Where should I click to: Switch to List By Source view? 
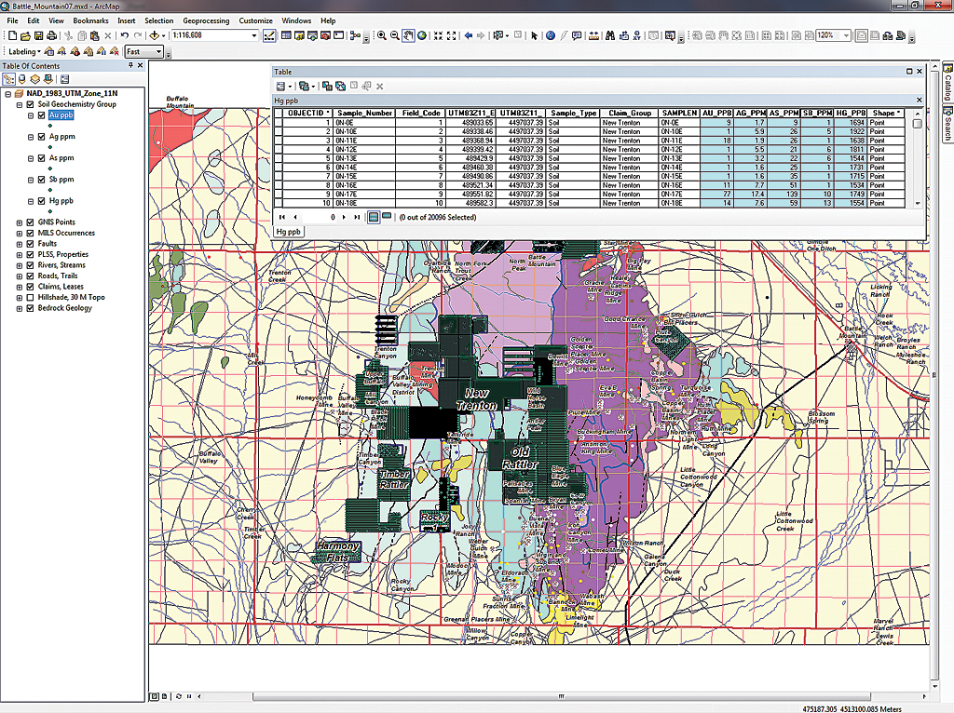pos(21,79)
